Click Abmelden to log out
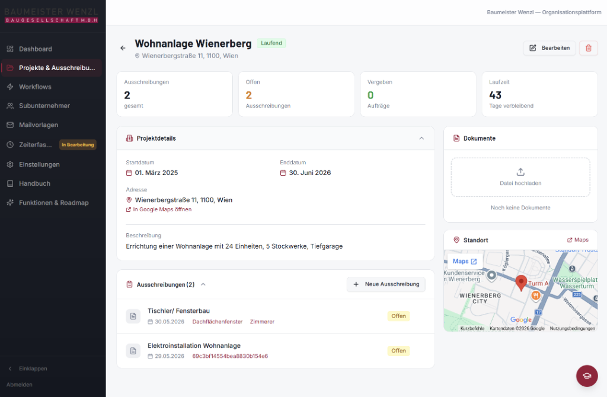The height and width of the screenshot is (397, 607). [20, 385]
